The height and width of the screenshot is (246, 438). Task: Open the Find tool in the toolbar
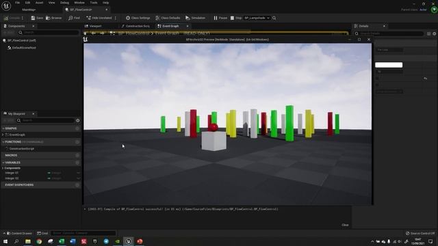(74, 18)
